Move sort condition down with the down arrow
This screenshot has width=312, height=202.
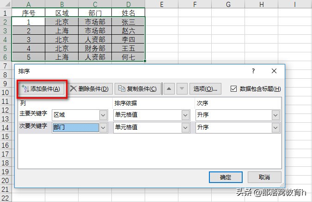coord(182,89)
